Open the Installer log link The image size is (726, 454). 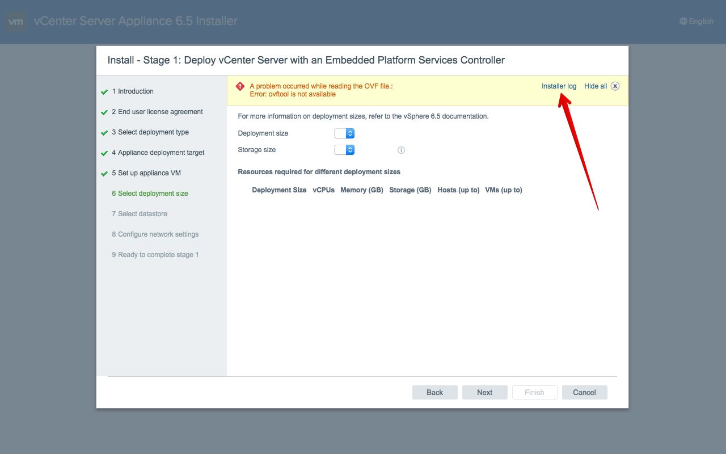pos(559,86)
